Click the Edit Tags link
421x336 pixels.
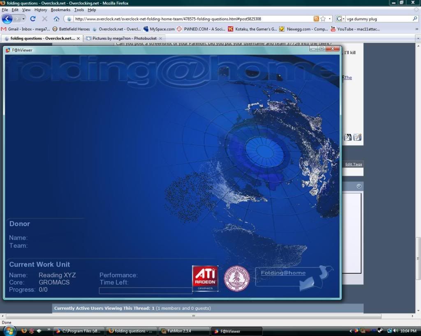point(354,164)
